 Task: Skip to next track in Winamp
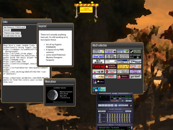coord(112,105)
